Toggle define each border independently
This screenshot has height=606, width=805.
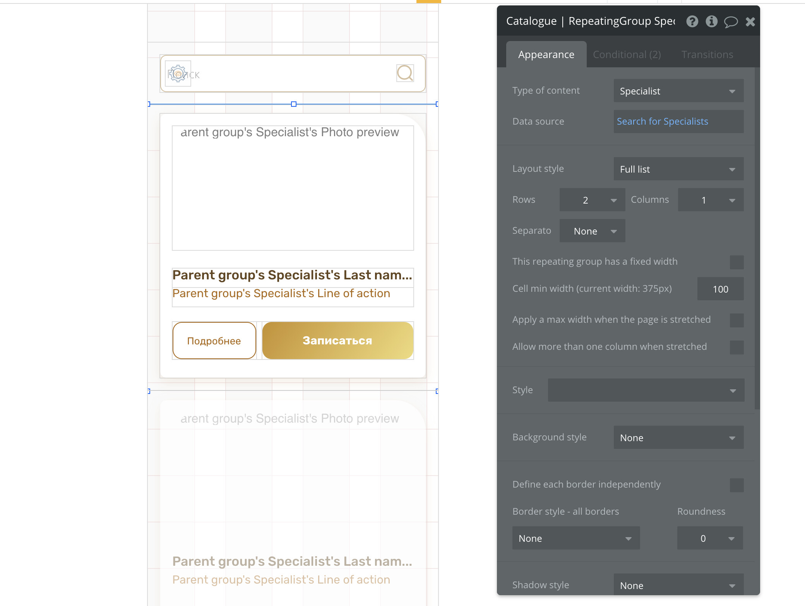tap(736, 485)
